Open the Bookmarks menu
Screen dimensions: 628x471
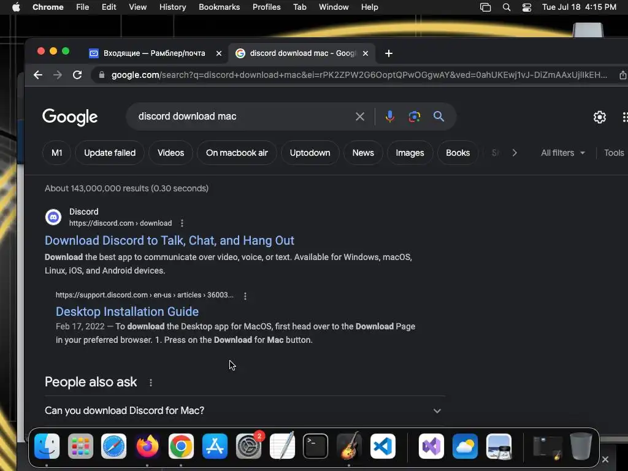click(x=220, y=7)
